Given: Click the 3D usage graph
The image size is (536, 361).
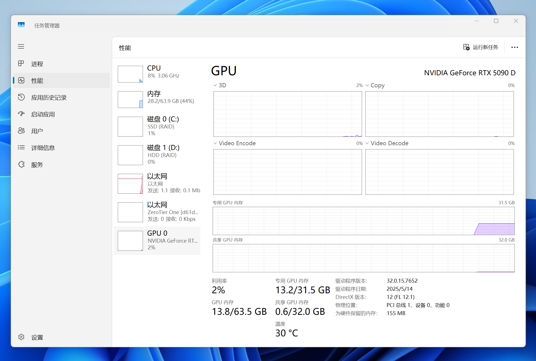Looking at the screenshot, I should pos(288,114).
